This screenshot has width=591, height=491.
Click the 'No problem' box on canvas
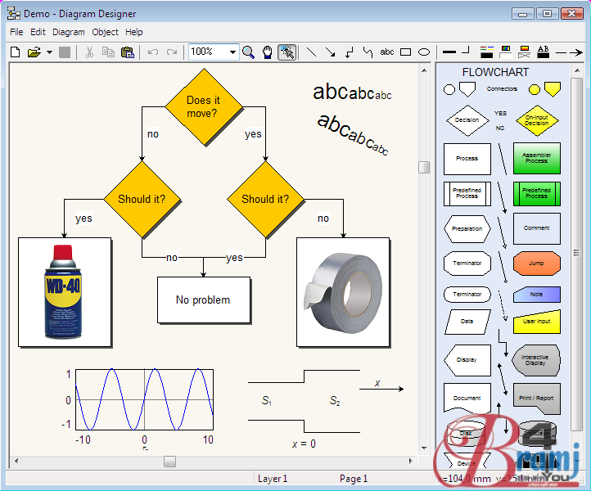203,300
